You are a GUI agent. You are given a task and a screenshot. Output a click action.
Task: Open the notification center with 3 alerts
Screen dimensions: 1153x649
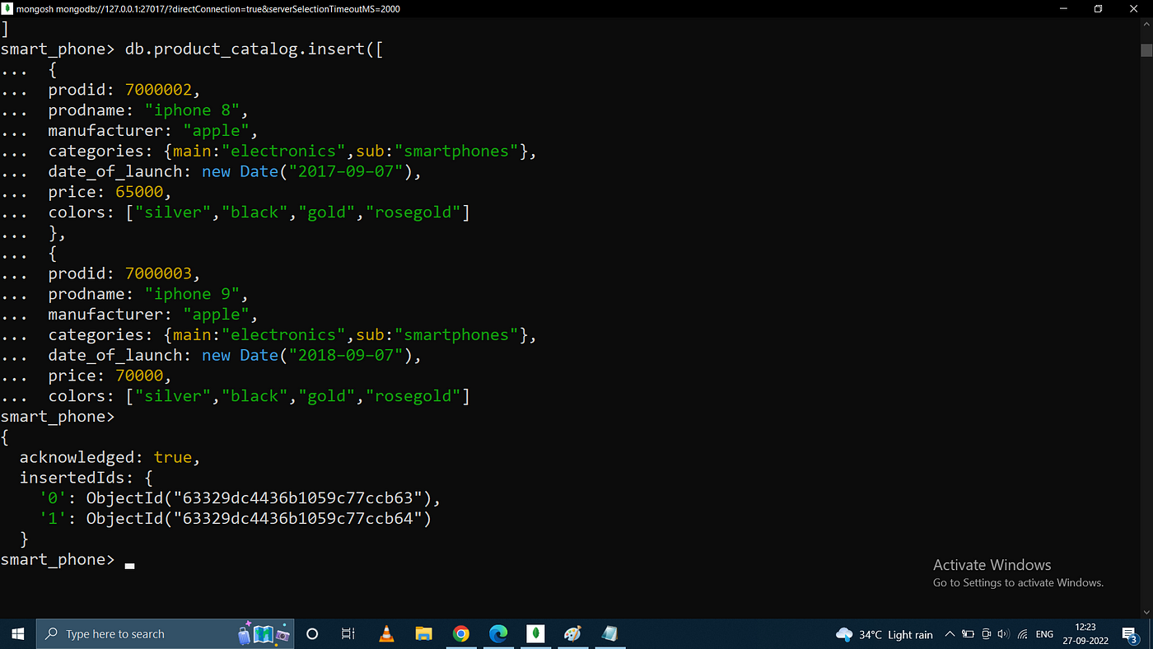[x=1131, y=634]
